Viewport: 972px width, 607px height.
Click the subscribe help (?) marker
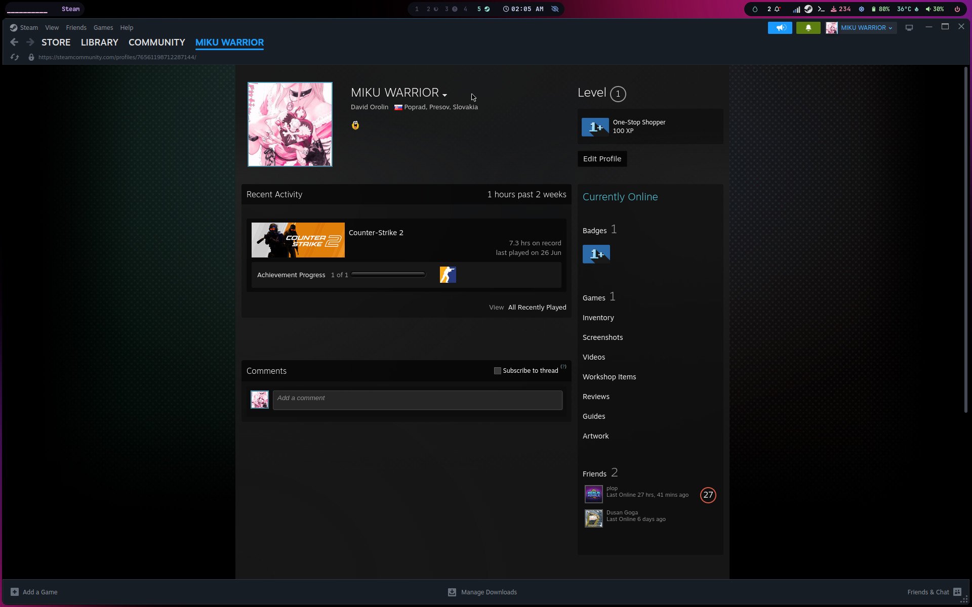(563, 367)
